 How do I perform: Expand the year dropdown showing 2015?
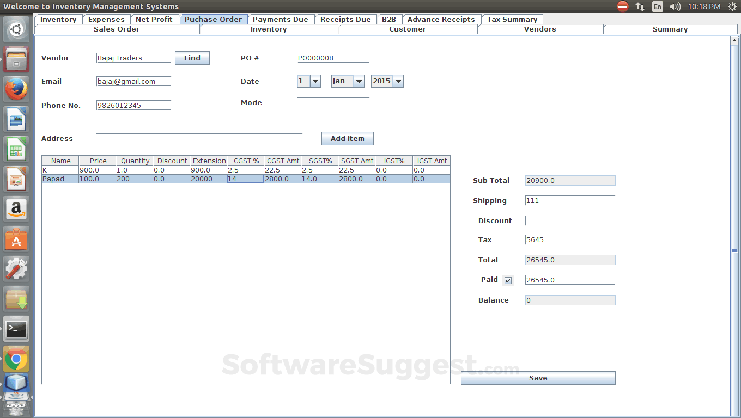398,81
